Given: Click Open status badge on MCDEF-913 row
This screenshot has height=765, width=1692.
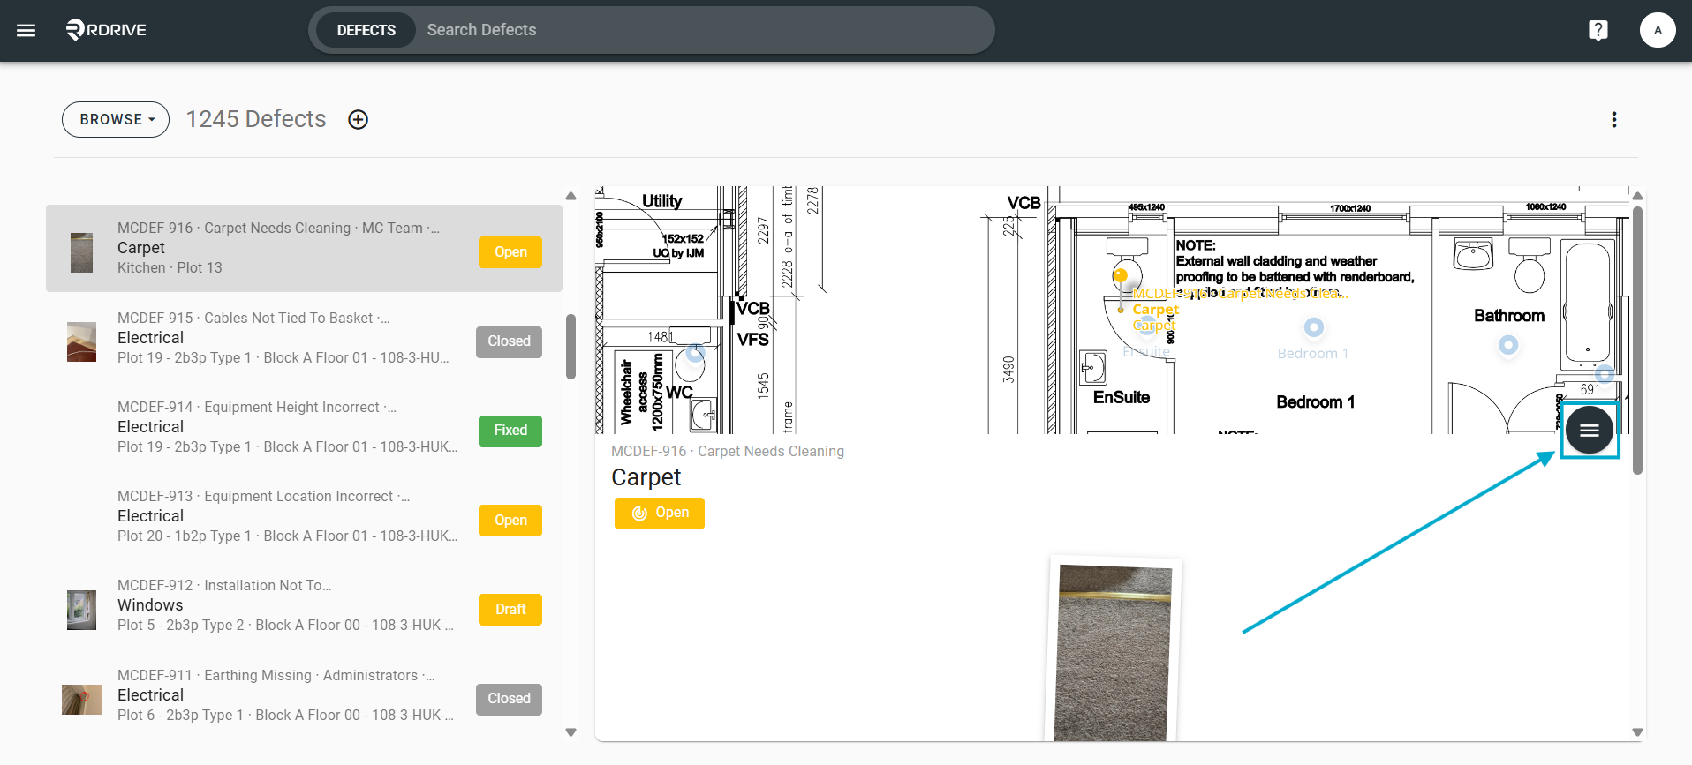Looking at the screenshot, I should click(x=510, y=521).
